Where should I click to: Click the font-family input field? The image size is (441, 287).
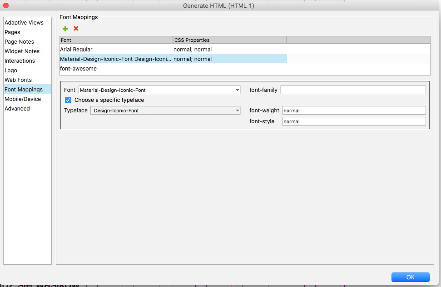pos(353,90)
